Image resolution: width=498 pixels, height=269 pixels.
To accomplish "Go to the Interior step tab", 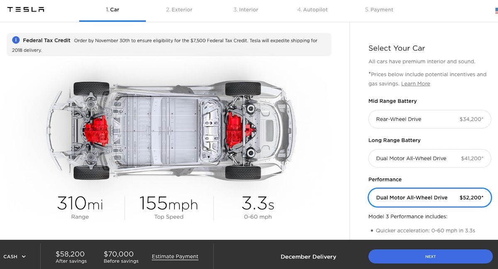I will 246,10.
